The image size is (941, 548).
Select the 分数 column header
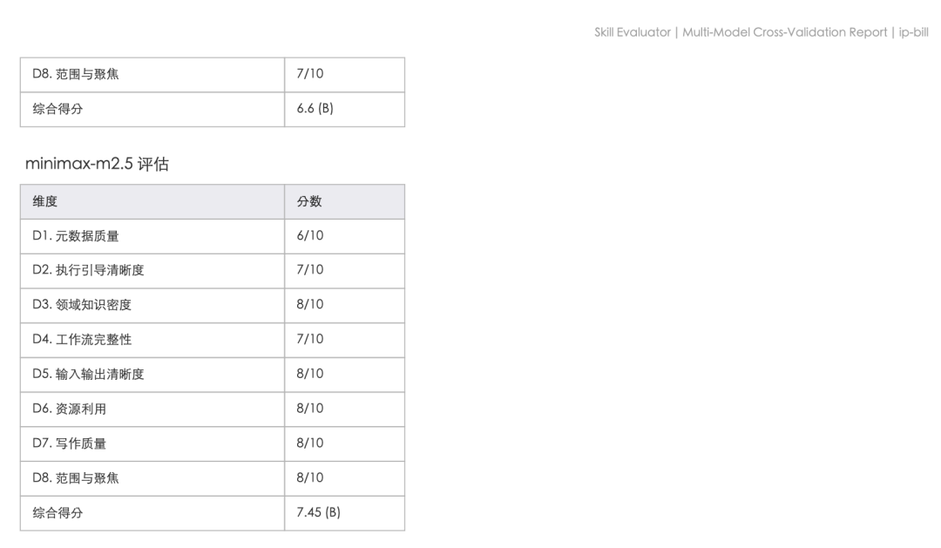point(309,201)
